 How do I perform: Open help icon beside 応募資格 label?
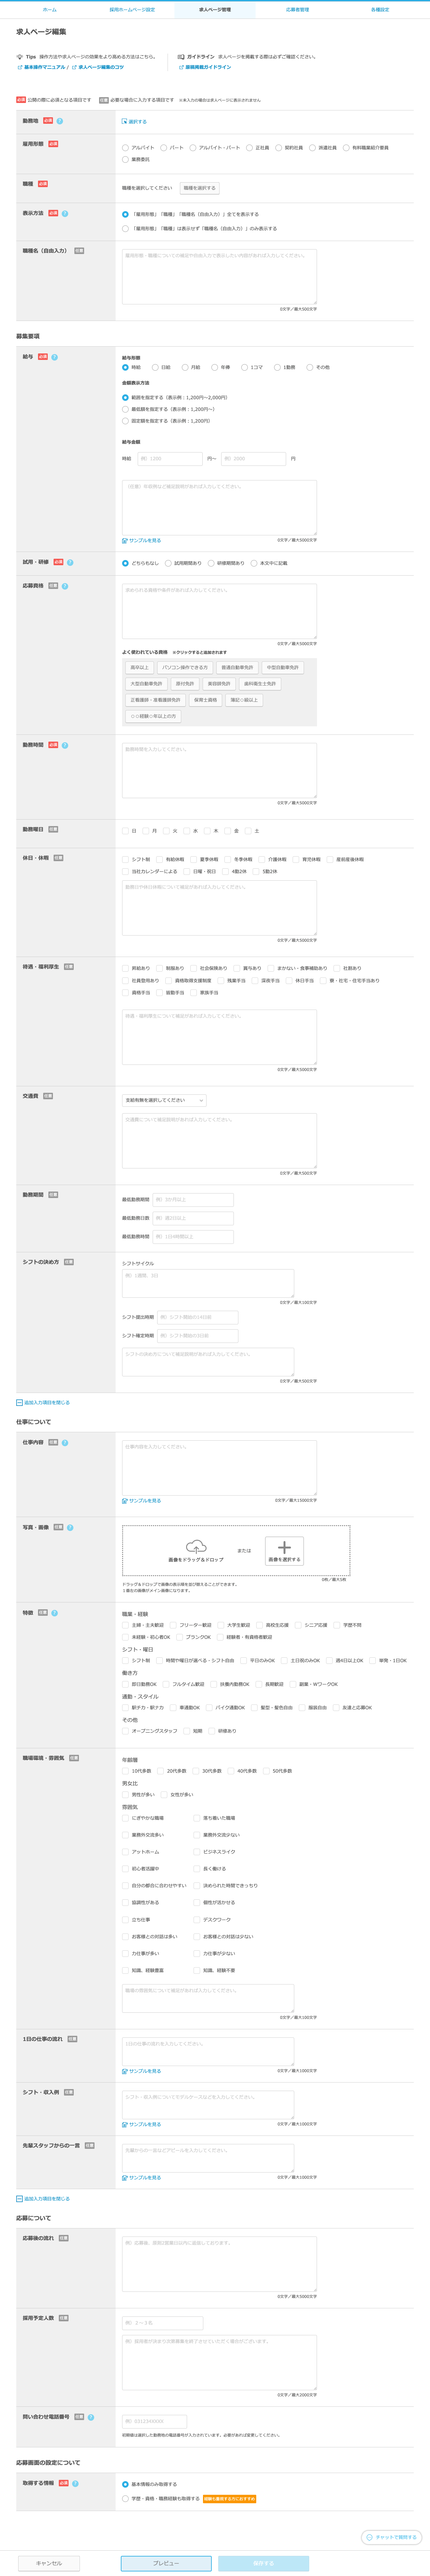pos(65,586)
